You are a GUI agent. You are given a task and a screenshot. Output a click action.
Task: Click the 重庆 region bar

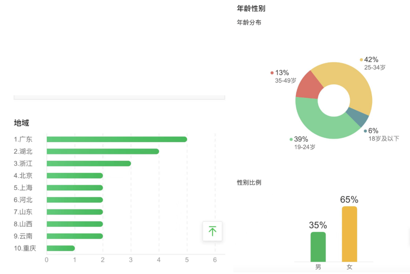(60, 248)
